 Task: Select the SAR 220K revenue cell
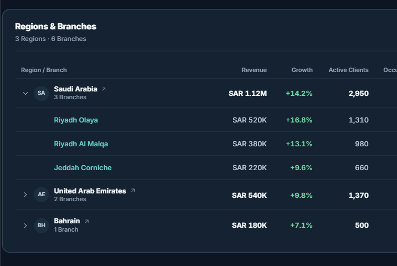[x=250, y=167]
